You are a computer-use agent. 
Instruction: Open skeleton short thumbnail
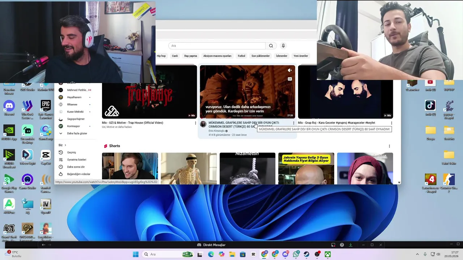[189, 168]
